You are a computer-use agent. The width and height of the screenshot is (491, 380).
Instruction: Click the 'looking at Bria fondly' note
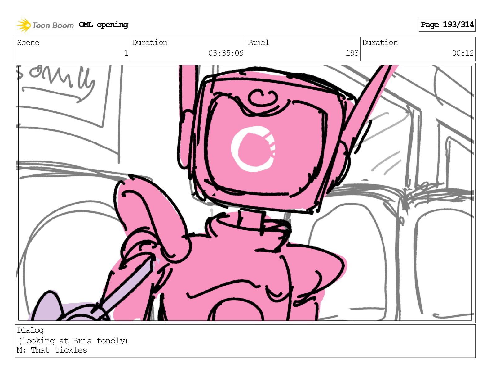(x=73, y=341)
